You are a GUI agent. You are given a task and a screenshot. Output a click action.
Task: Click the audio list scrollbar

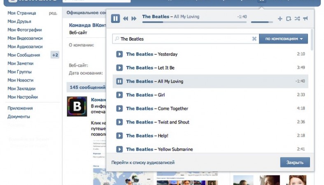pyautogui.click(x=312, y=39)
